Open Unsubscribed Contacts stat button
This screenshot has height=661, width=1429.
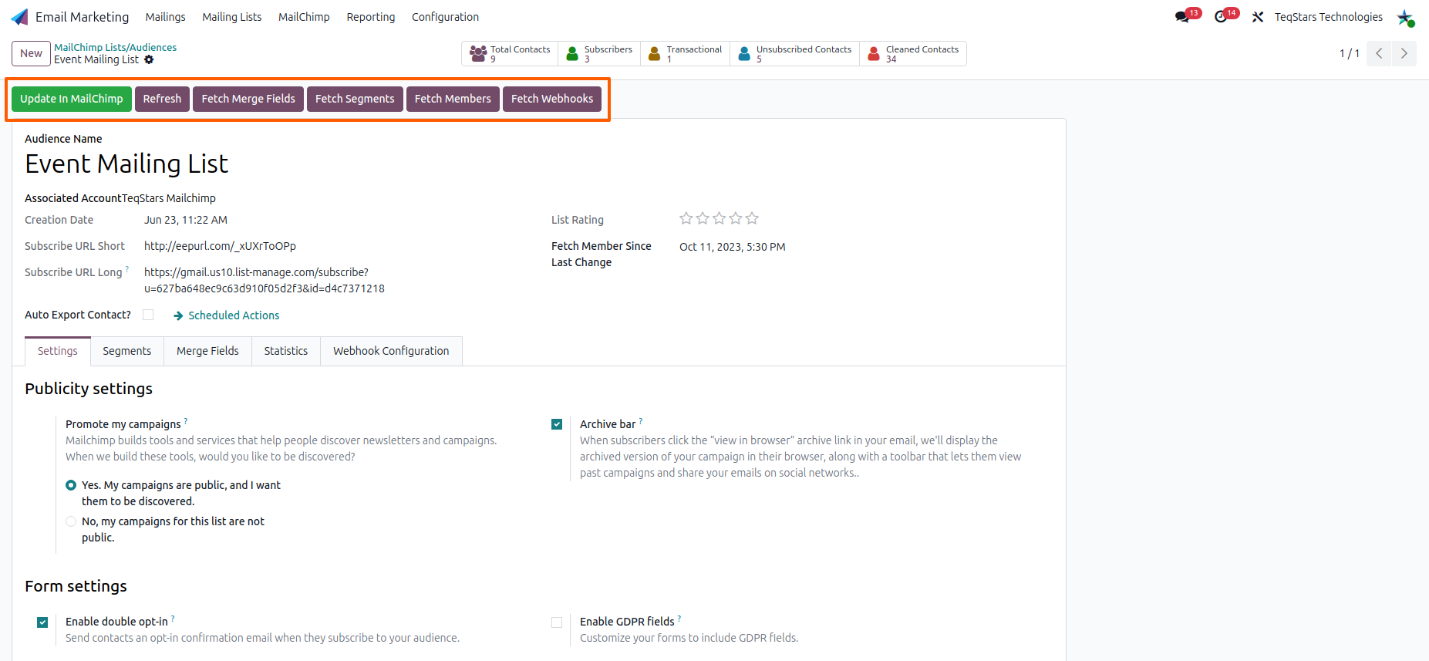[795, 53]
